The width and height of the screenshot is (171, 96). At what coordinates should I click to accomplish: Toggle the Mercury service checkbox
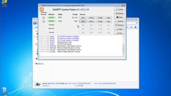point(44,29)
